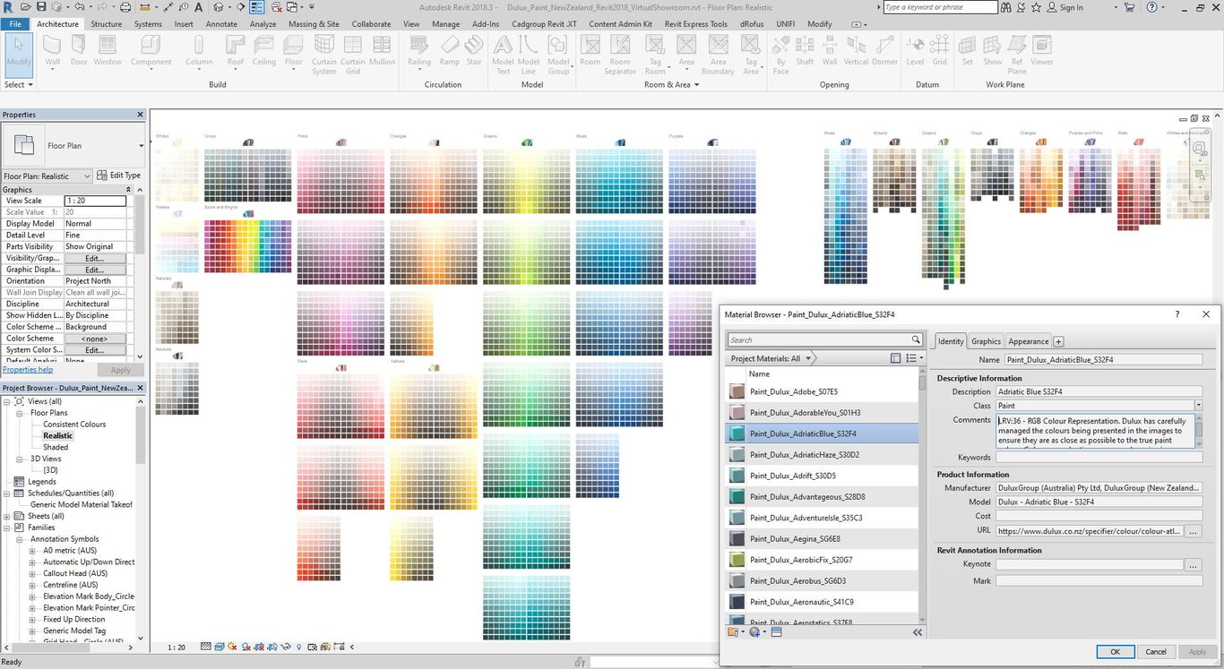Open the Project Materials: All filter dropdown
Viewport: 1224px width, 669px height.
[807, 358]
